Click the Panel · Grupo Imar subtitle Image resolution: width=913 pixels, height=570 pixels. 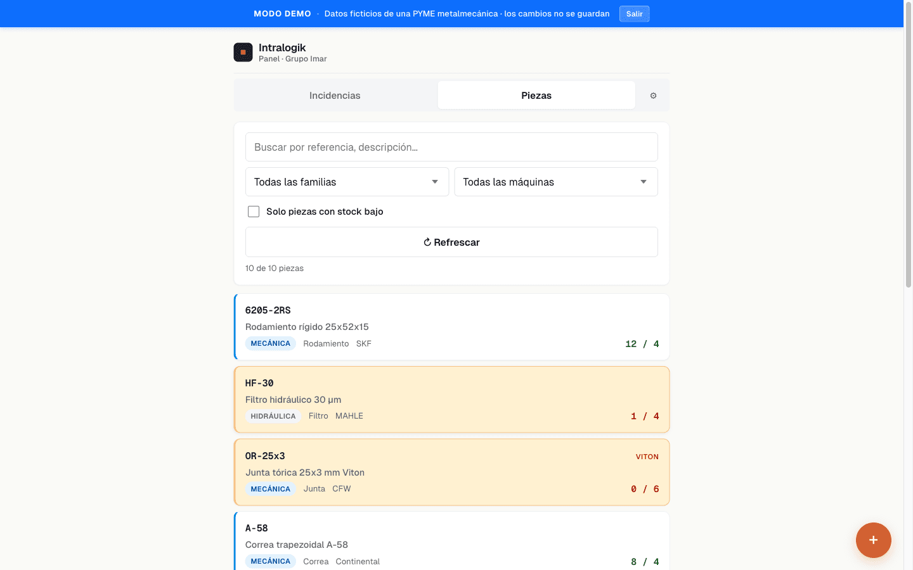point(293,59)
